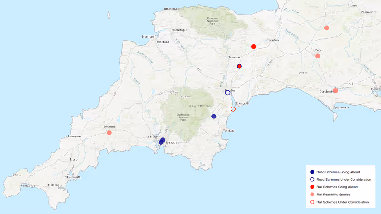Viewport: 381px width, 214px height.
Task: Click the Dartmoor National Park label
Action: pos(183,117)
